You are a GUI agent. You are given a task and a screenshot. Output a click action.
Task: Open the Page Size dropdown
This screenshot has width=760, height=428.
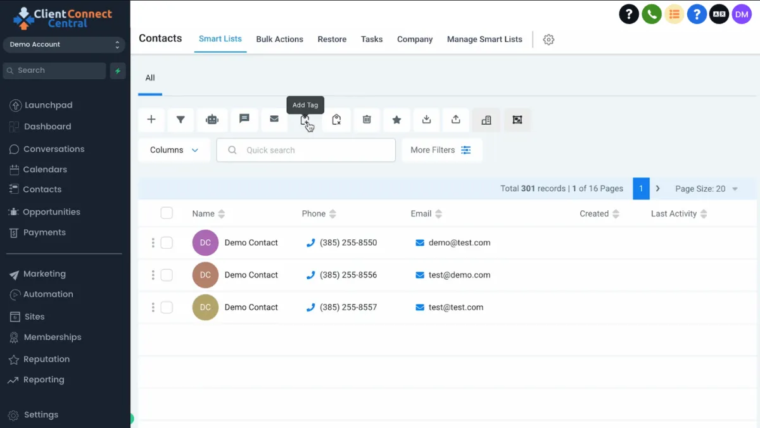pyautogui.click(x=706, y=189)
